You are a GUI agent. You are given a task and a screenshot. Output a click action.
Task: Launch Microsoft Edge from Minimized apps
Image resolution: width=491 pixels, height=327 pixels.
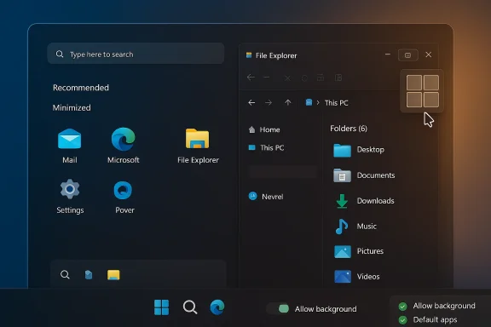[123, 139]
